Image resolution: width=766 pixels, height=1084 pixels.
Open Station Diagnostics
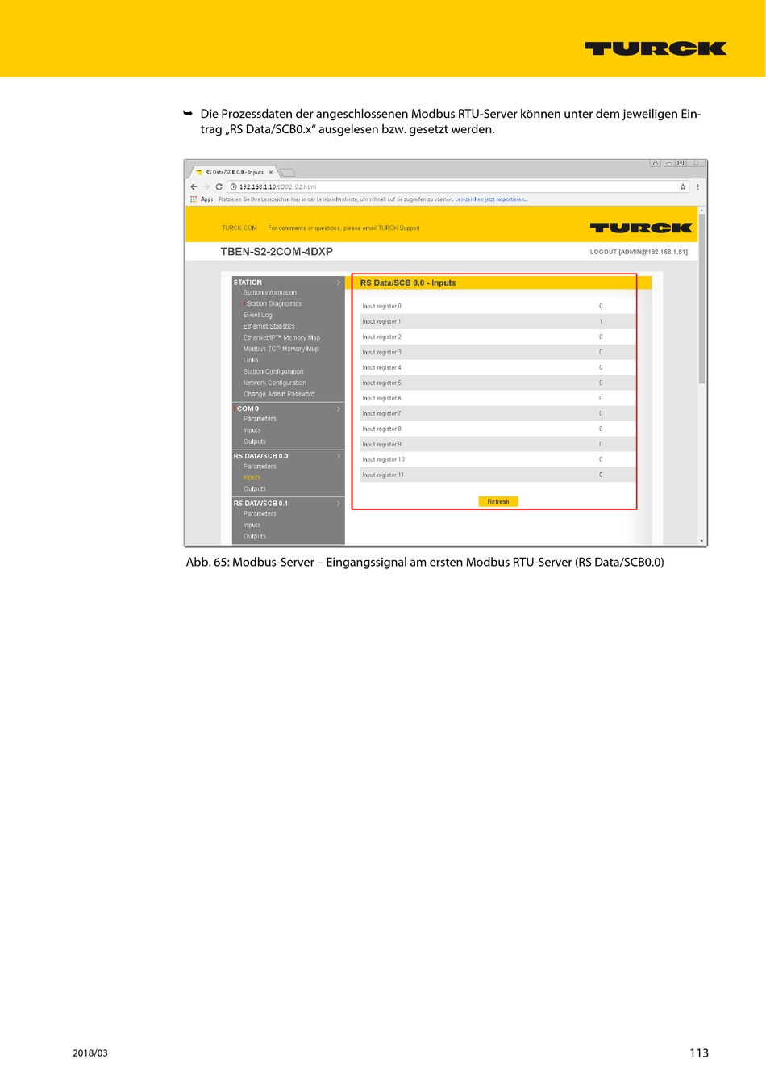point(274,304)
